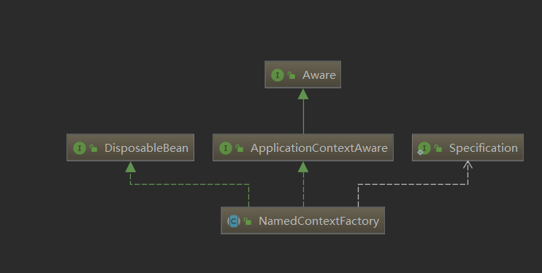The height and width of the screenshot is (273, 542).
Task: Click the lock icon beside NamedContextFactory
Action: (248, 221)
